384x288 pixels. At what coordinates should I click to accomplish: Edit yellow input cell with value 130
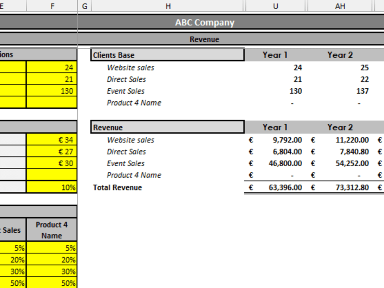(51, 91)
